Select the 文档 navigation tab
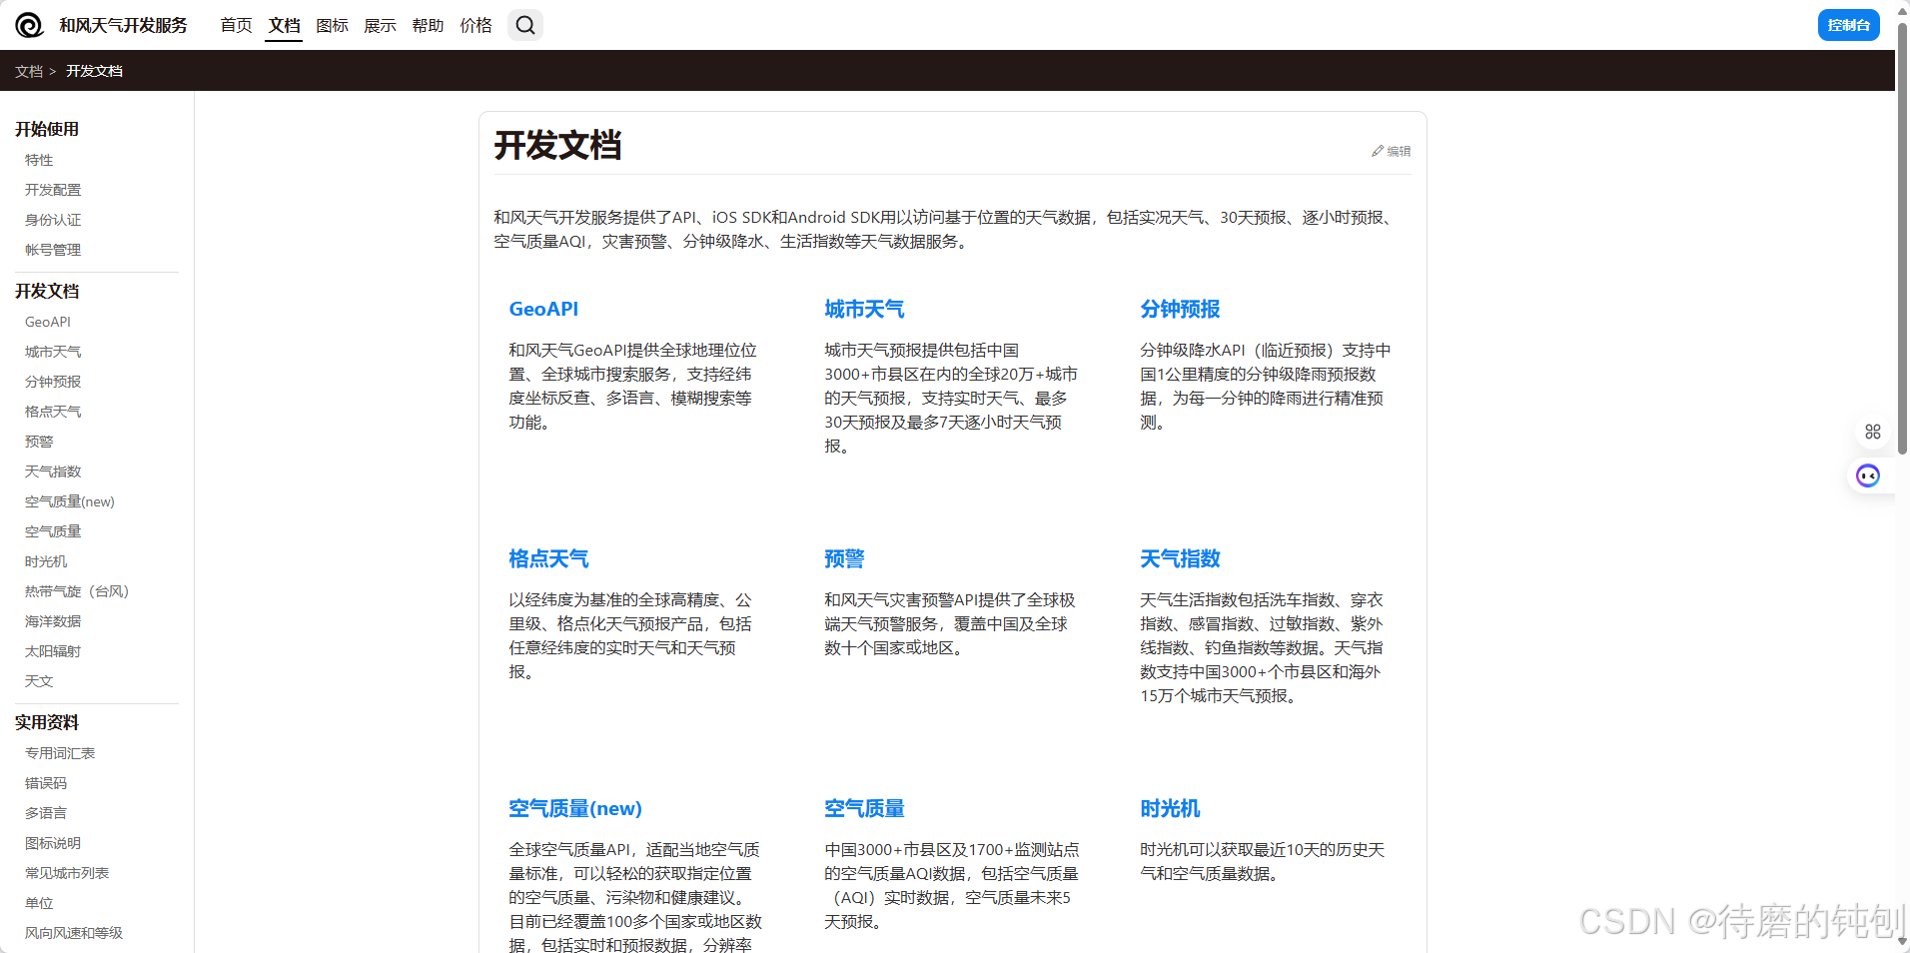This screenshot has height=953, width=1910. (285, 25)
